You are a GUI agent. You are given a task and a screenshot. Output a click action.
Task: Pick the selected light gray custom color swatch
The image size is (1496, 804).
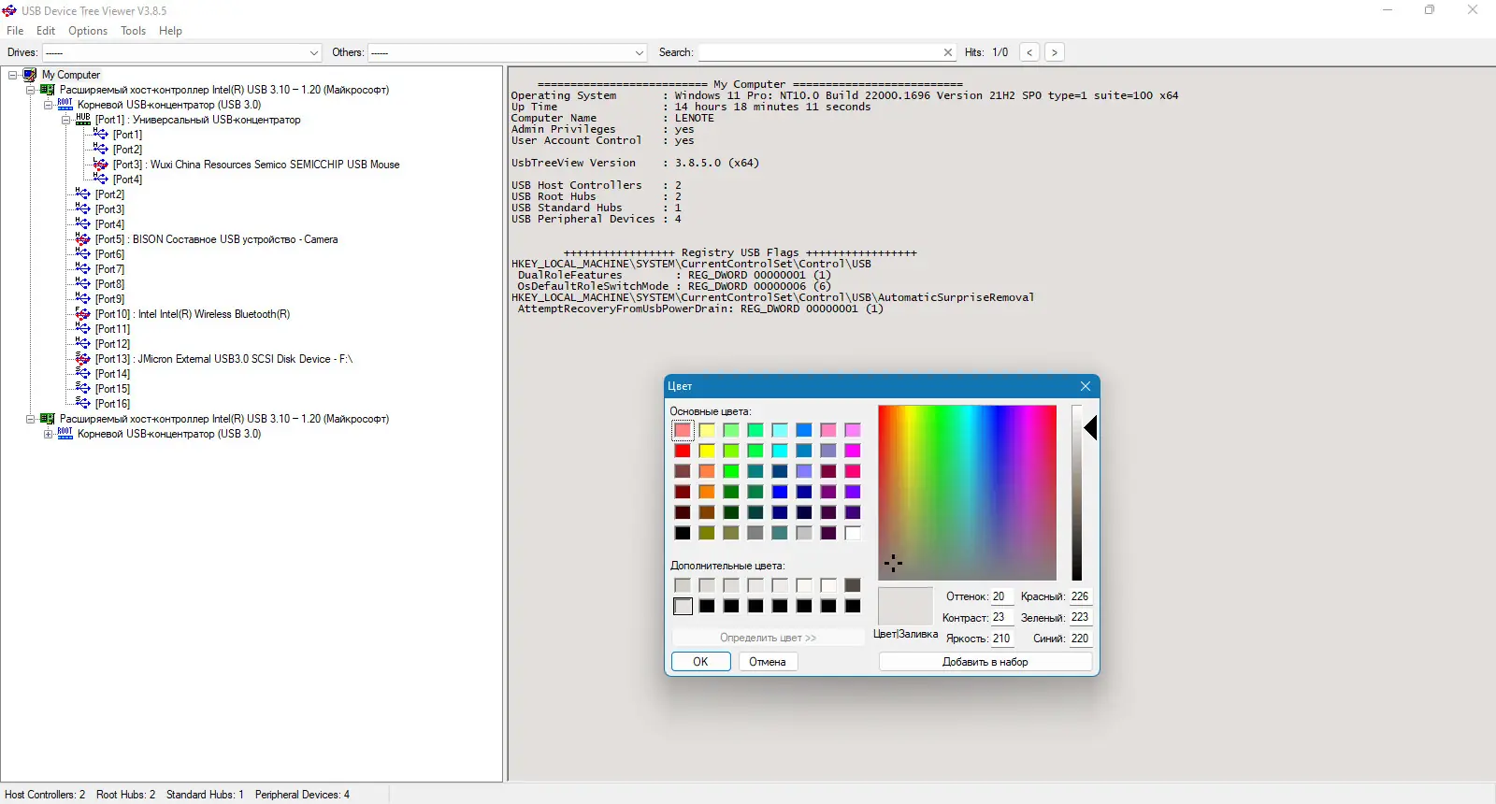coord(683,606)
